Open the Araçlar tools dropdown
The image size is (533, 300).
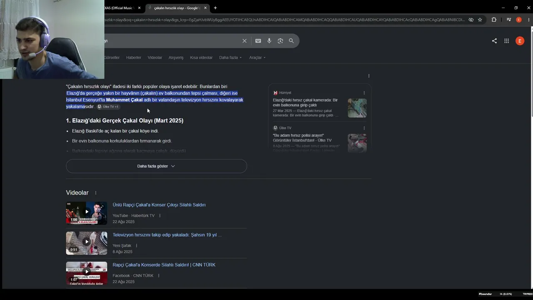click(257, 57)
